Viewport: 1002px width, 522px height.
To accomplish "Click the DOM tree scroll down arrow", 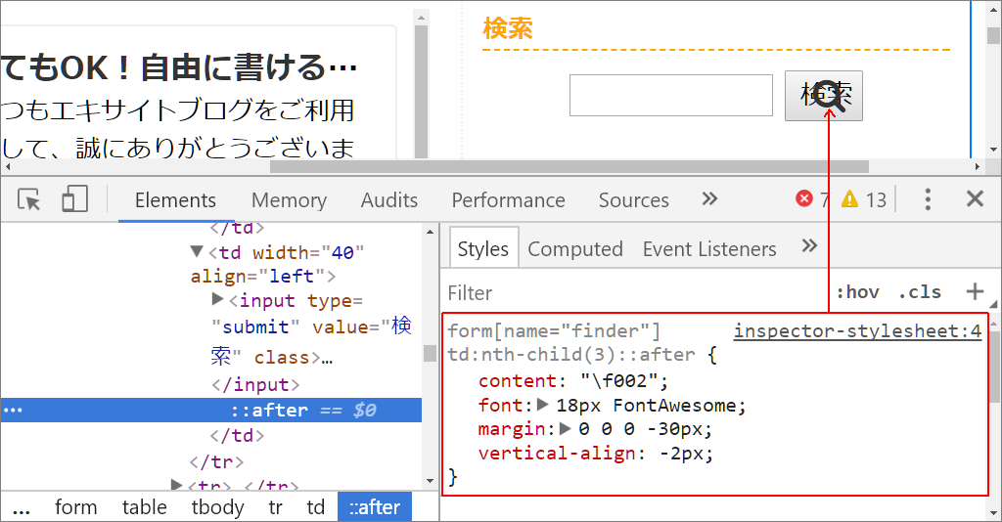I will pyautogui.click(x=430, y=481).
